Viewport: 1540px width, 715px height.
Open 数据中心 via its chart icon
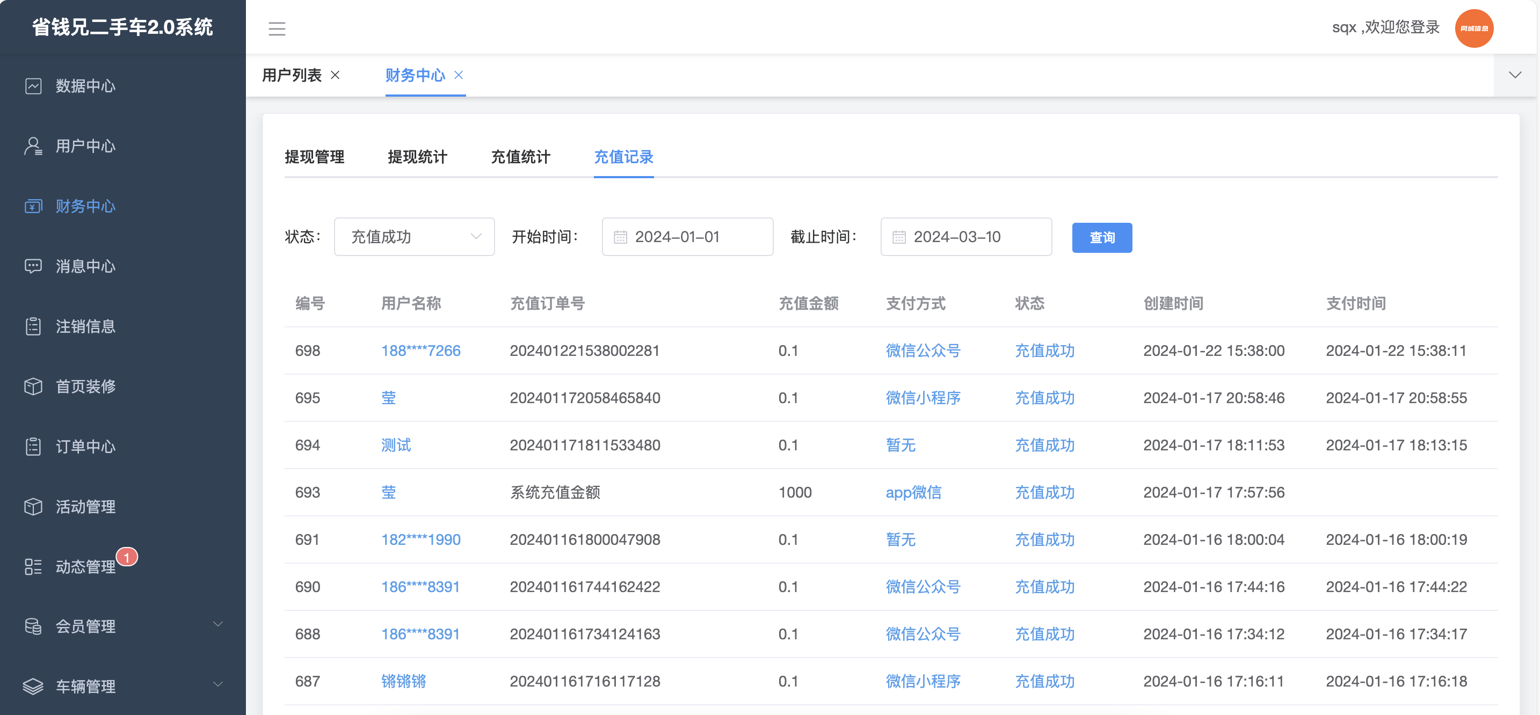(x=33, y=86)
